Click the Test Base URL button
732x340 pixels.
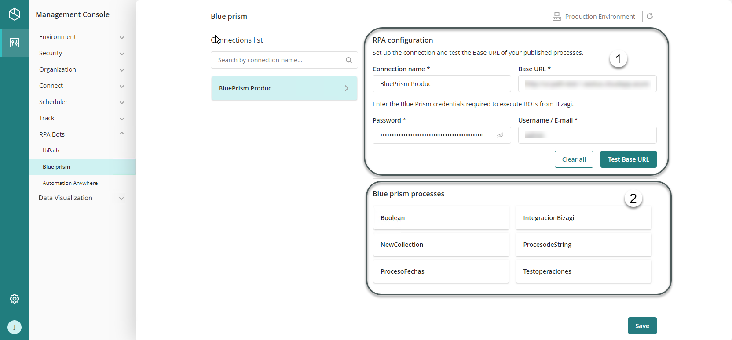(x=628, y=159)
